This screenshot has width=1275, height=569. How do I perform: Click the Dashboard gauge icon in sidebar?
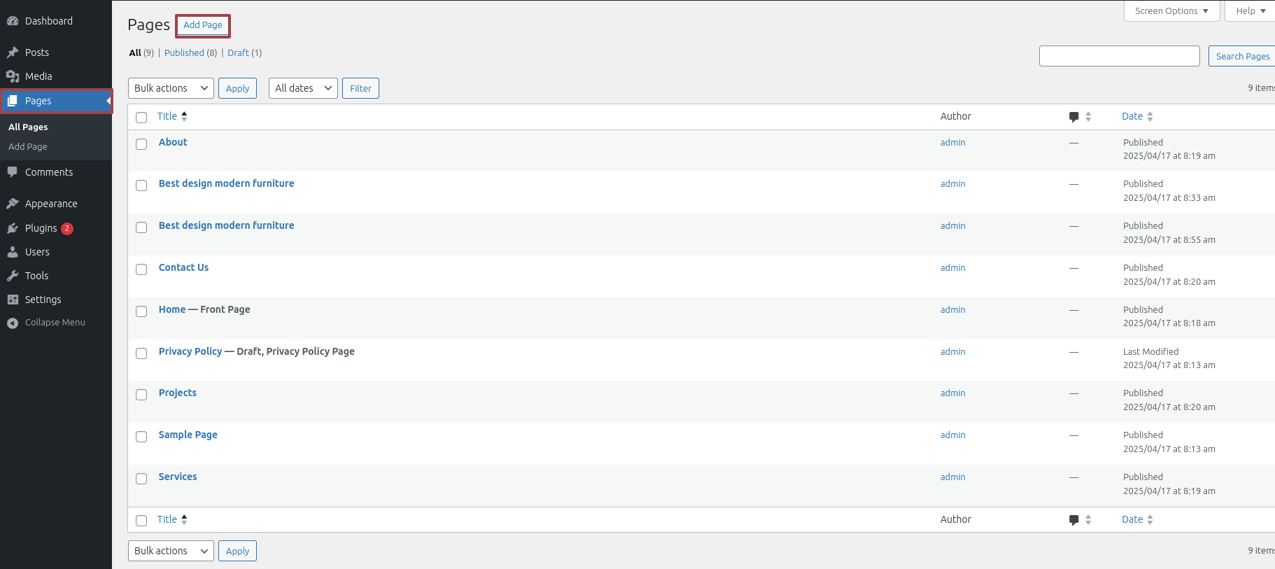tap(13, 21)
